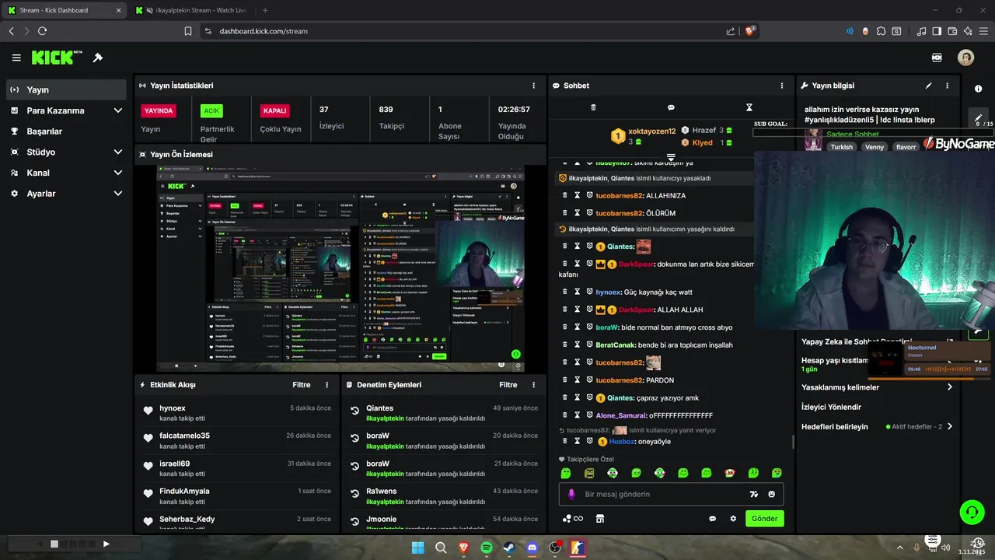Viewport: 995px width, 560px height.
Task: Click Filtre in Denetim Eylemleri panel
Action: click(508, 385)
